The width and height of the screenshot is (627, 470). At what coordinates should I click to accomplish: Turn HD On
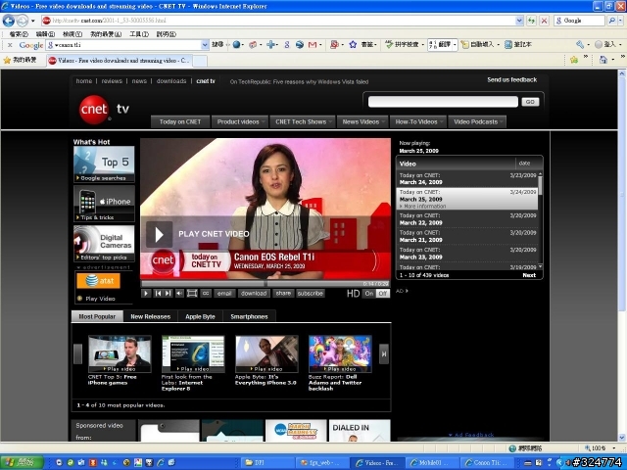[x=369, y=294]
